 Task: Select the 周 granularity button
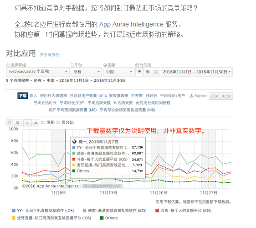(148, 72)
